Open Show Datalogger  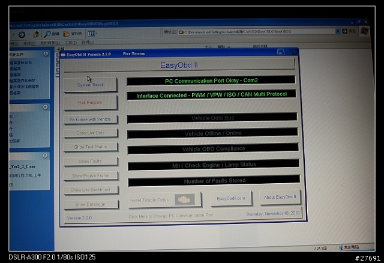pos(91,204)
